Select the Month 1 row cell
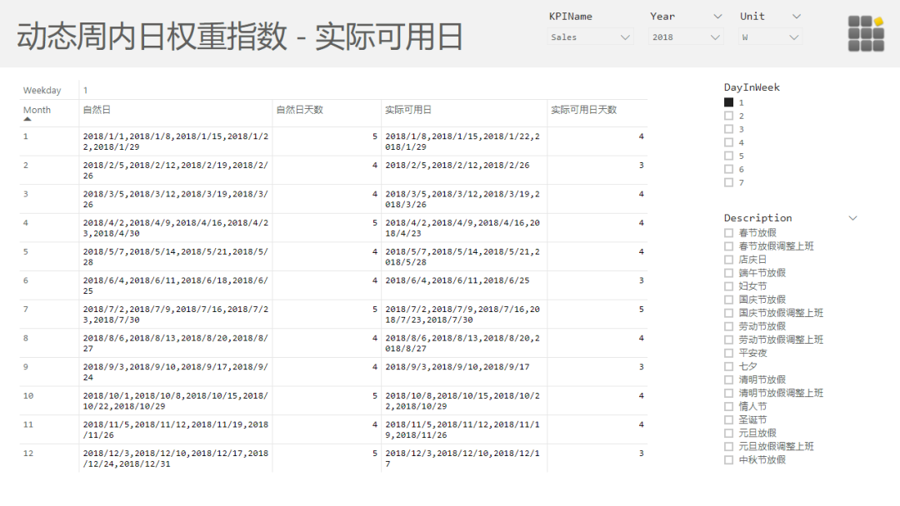900x506 pixels. (49, 141)
